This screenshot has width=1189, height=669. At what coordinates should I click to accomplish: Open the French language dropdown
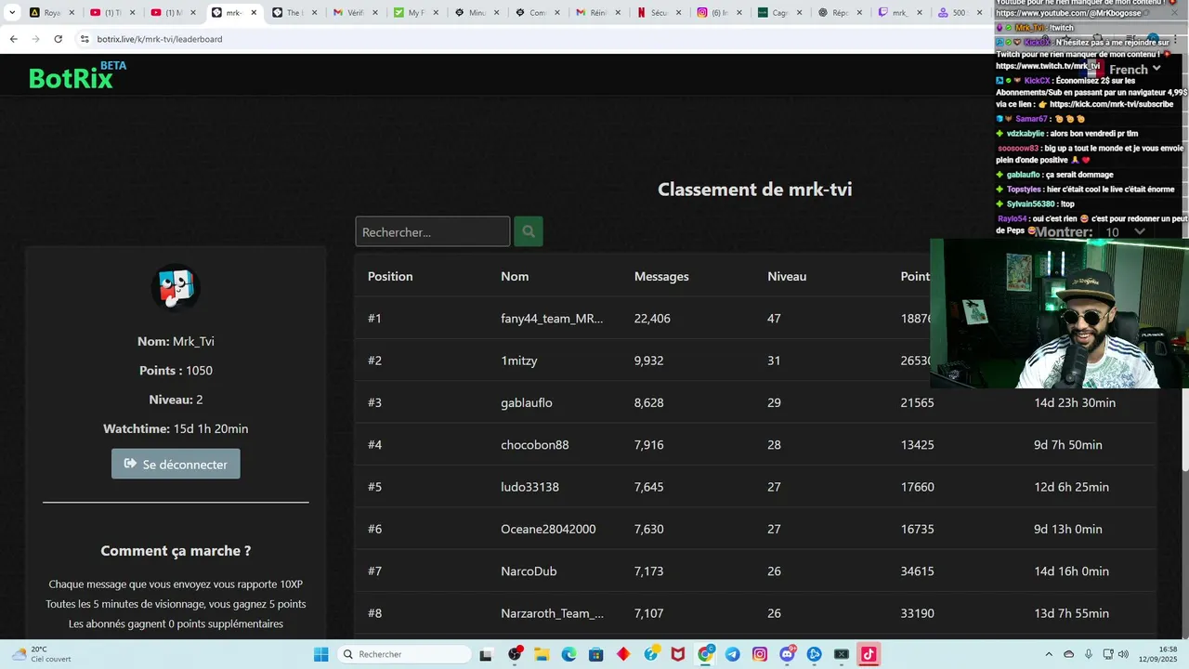[1135, 70]
